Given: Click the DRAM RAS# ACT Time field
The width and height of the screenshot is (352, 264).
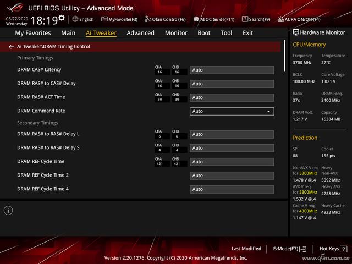Looking at the screenshot, I should pos(232,97).
